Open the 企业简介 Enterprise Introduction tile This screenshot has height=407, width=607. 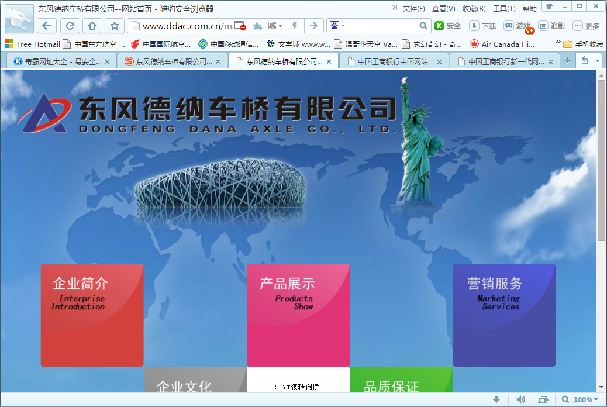tap(92, 315)
